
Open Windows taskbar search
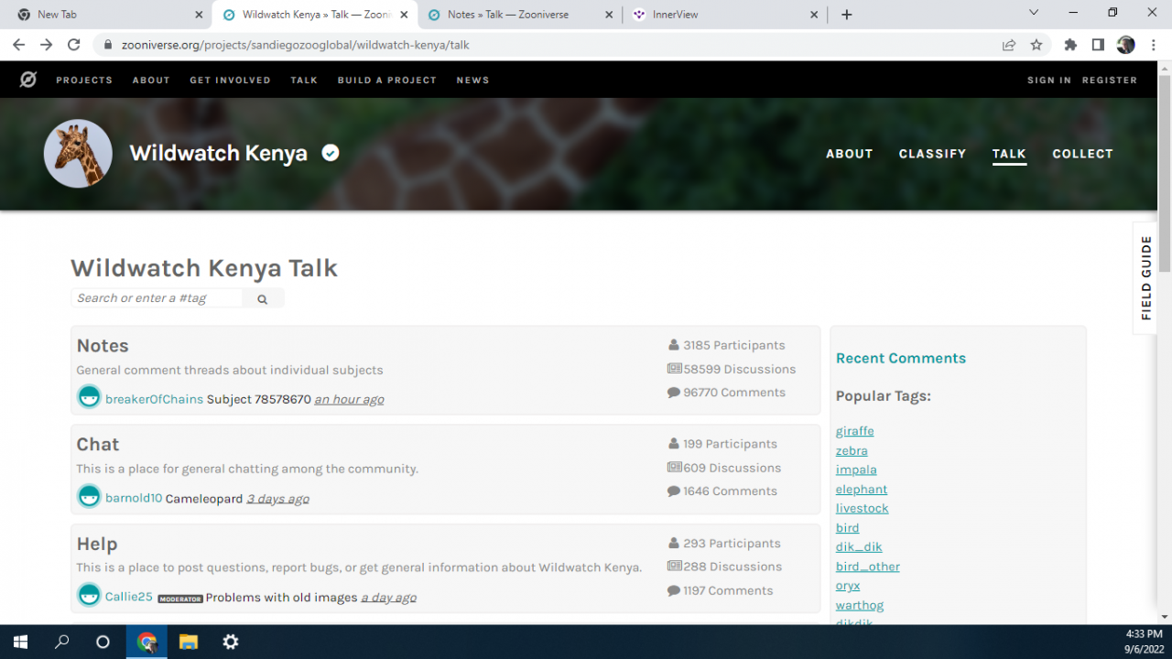[62, 642]
